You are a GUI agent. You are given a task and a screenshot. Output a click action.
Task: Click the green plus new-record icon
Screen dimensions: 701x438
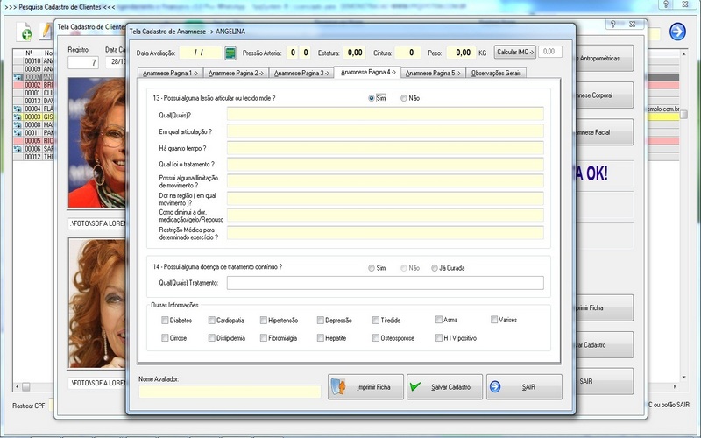tap(25, 32)
